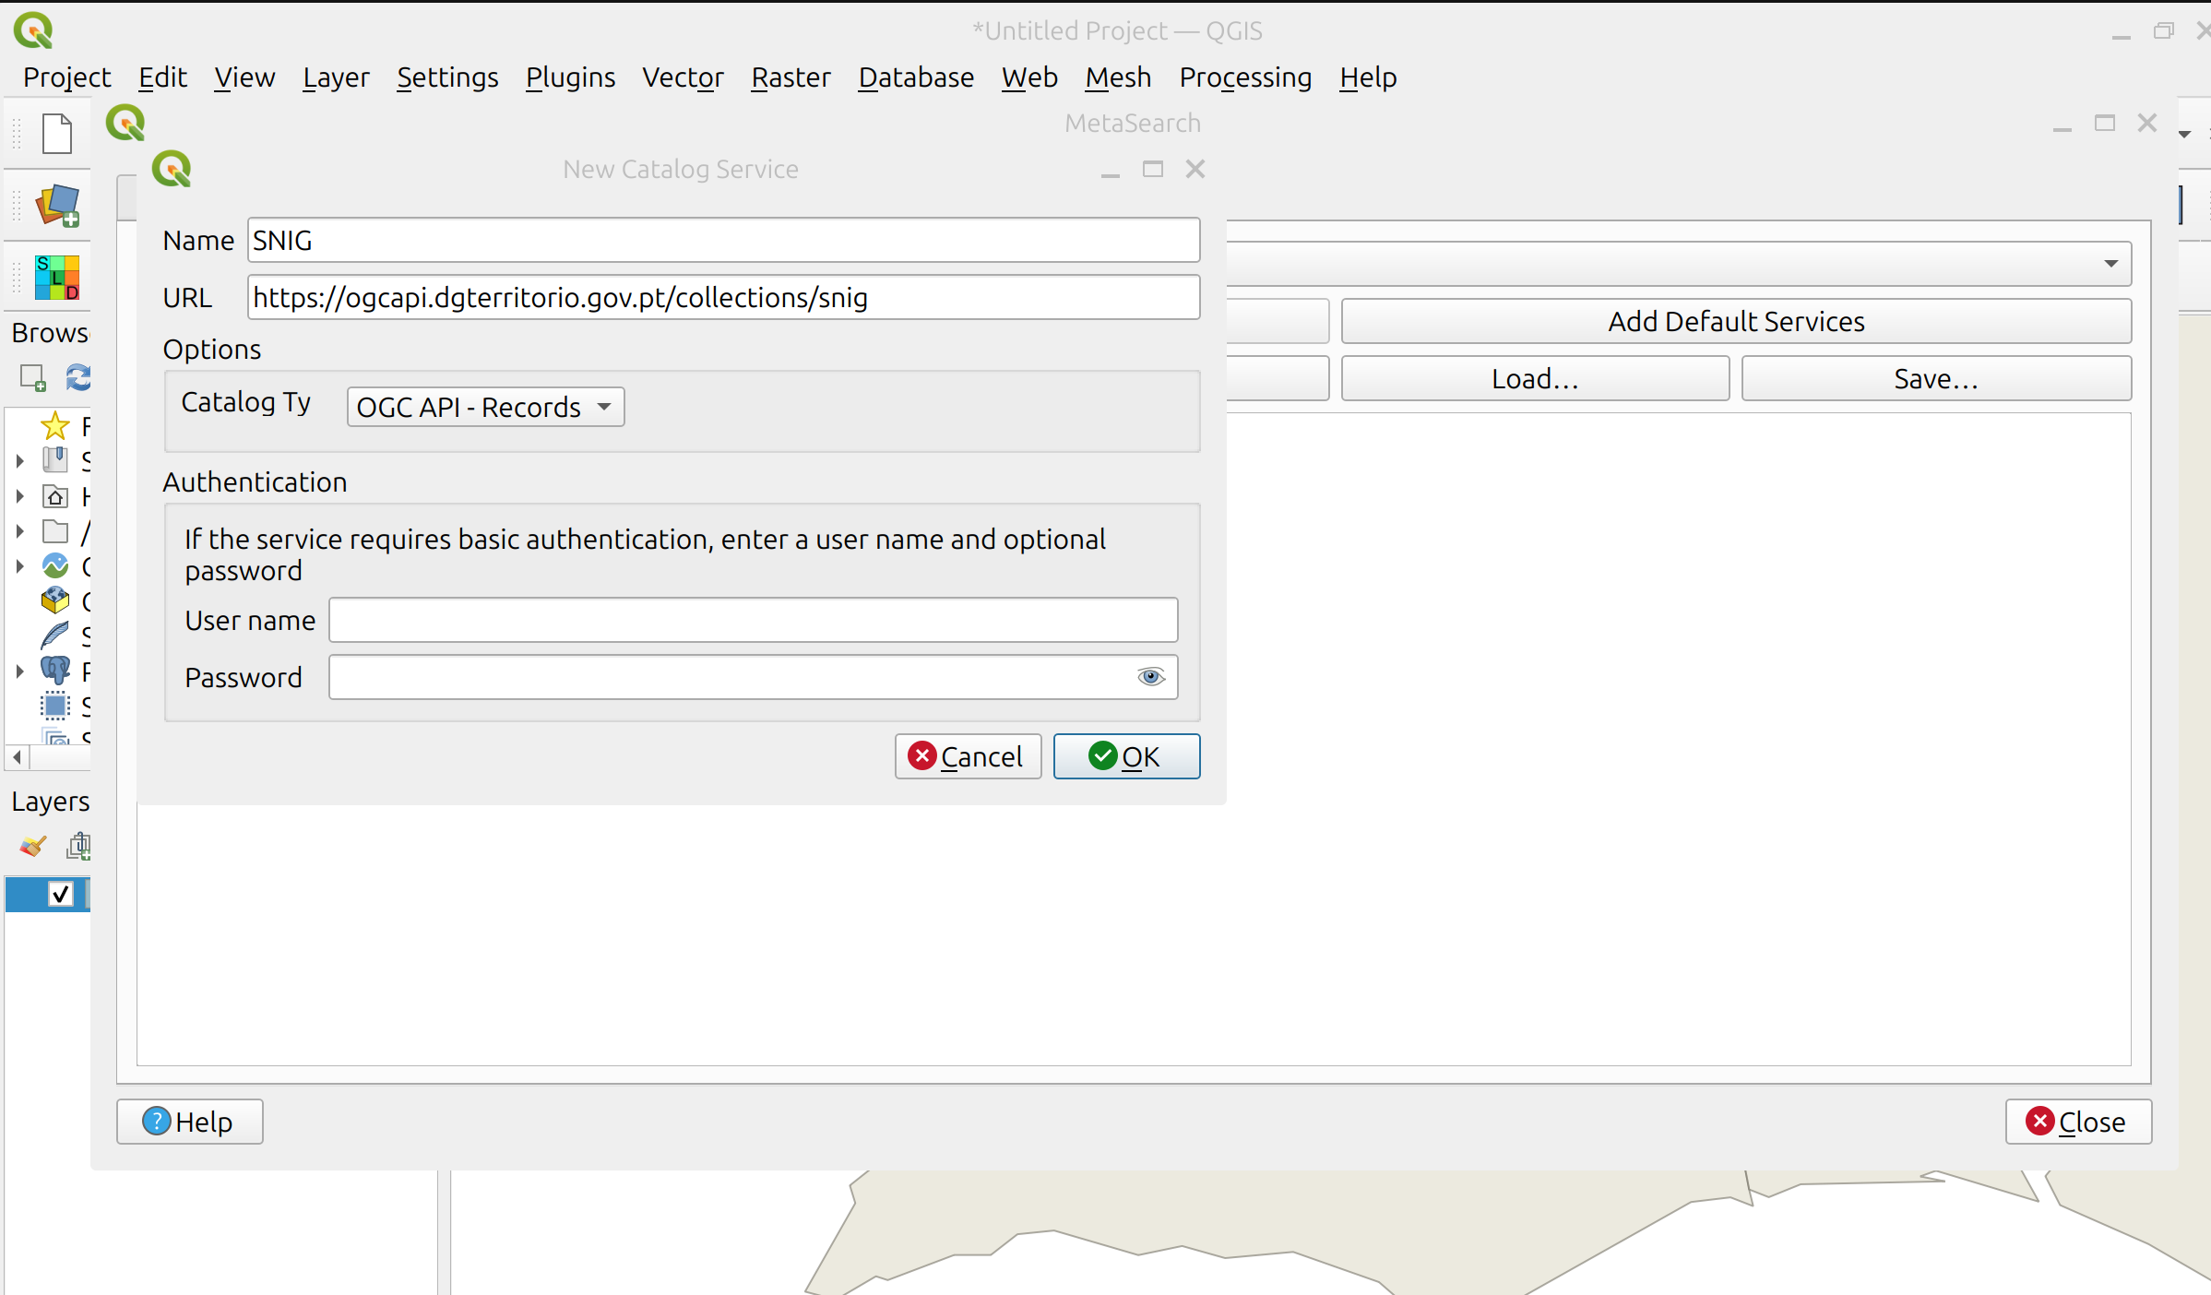This screenshot has width=2211, height=1295.
Task: Click the New Project page icon
Action: click(57, 135)
